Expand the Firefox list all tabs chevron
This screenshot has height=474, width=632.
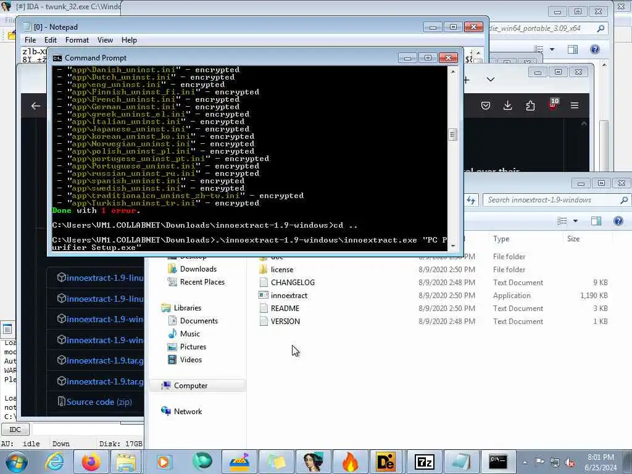pos(491,80)
